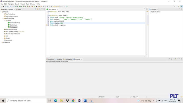
Task: Minimize the Package Explorer panel
Action: coord(42,9)
